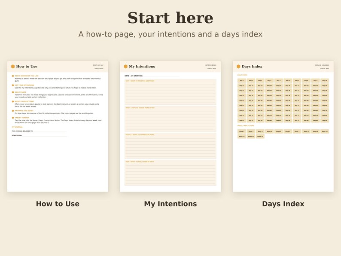Open Week 1 reflection
This screenshot has height=256, width=341.
tap(242, 131)
